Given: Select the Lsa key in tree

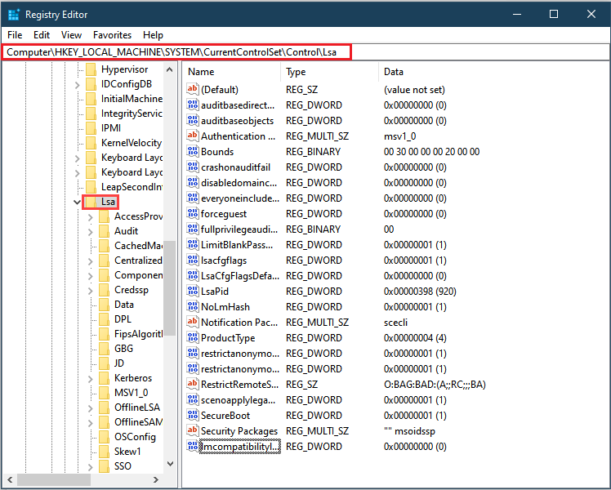Looking at the screenshot, I should (108, 202).
